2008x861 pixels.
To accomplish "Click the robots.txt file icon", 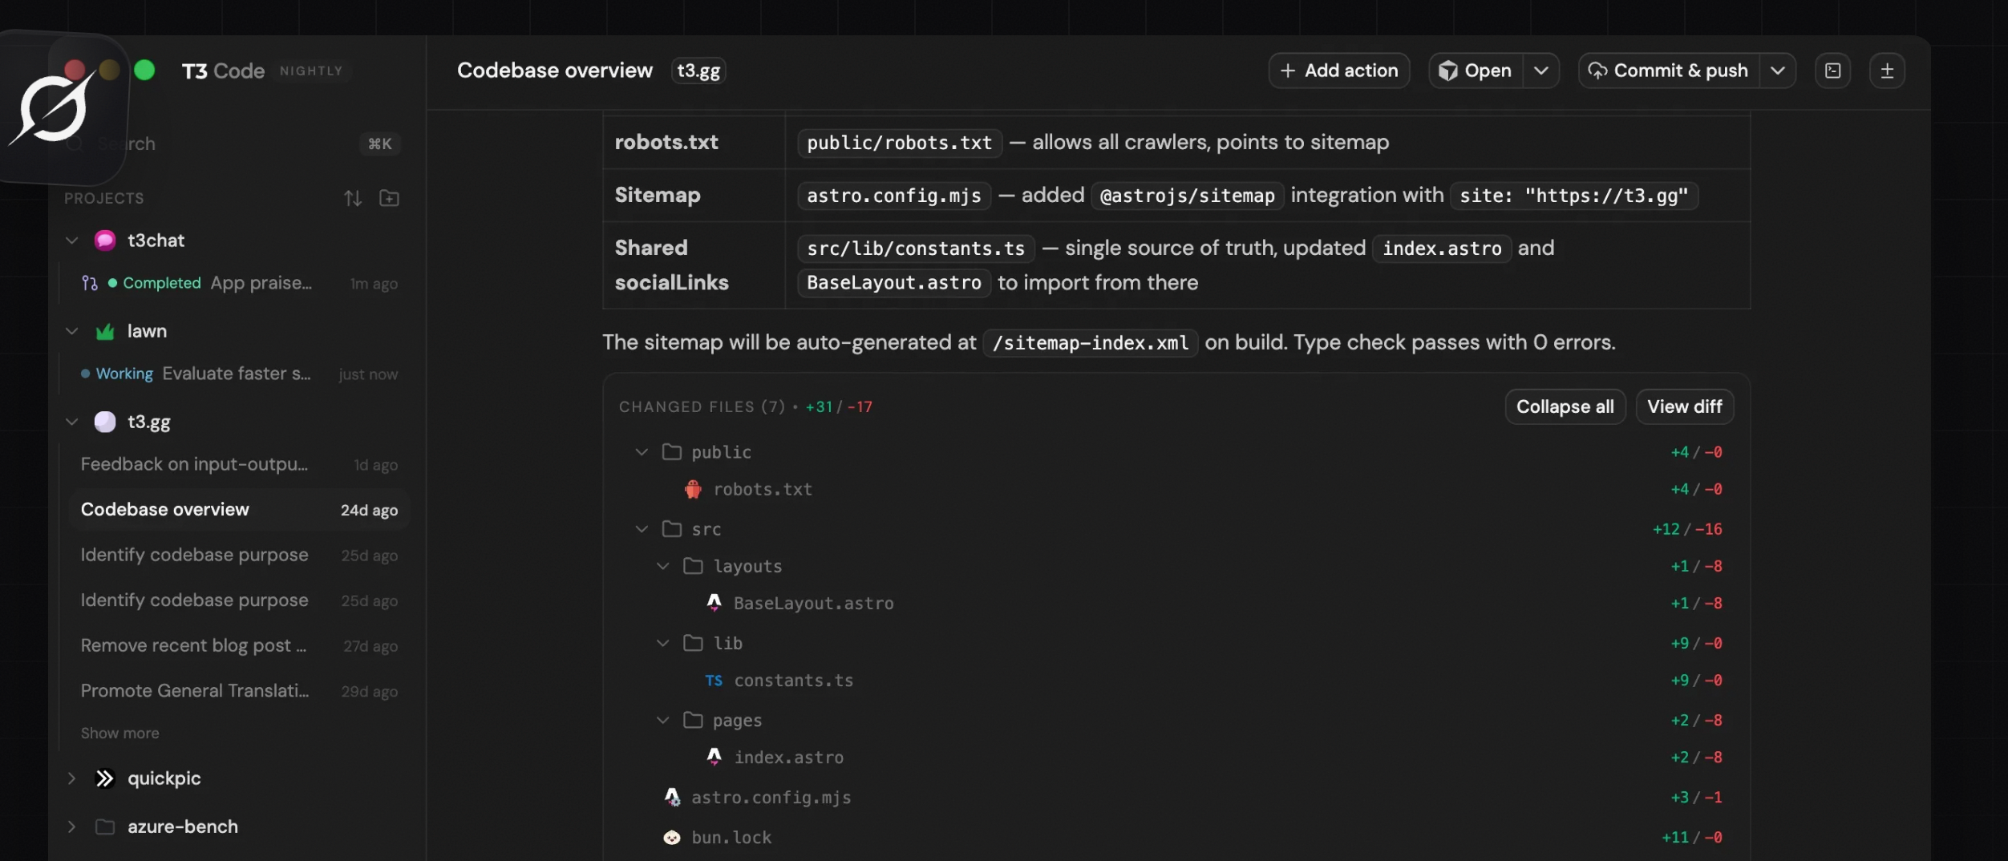I will tap(693, 489).
